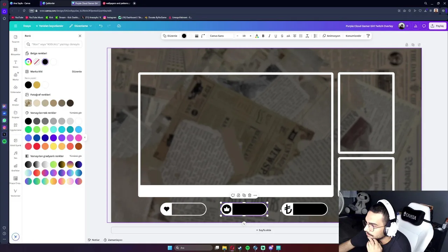Open Canva Sans font dropdown
The height and width of the screenshot is (252, 448).
[x=220, y=36]
